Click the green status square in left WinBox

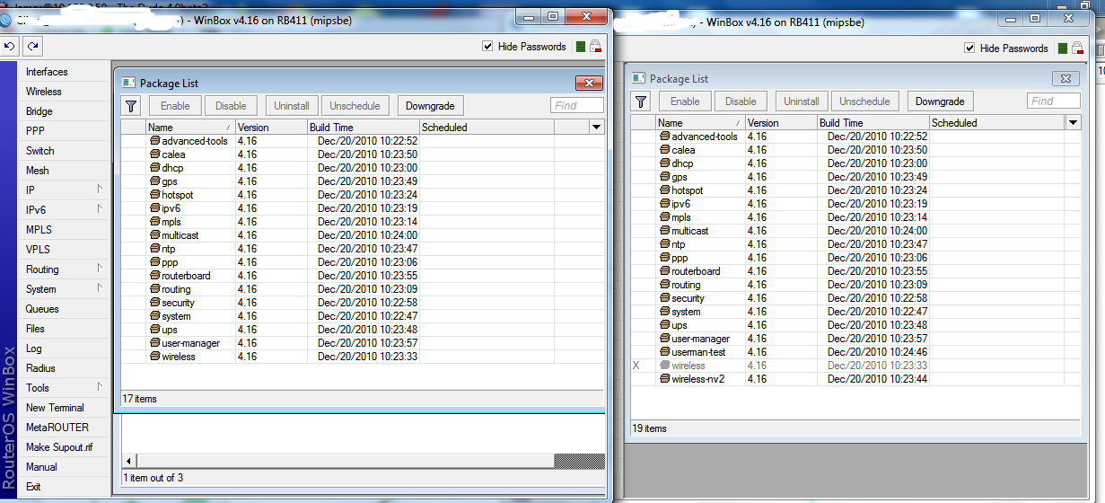pos(581,47)
